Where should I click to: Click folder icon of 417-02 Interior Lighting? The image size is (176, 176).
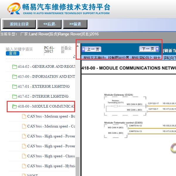click(15, 96)
